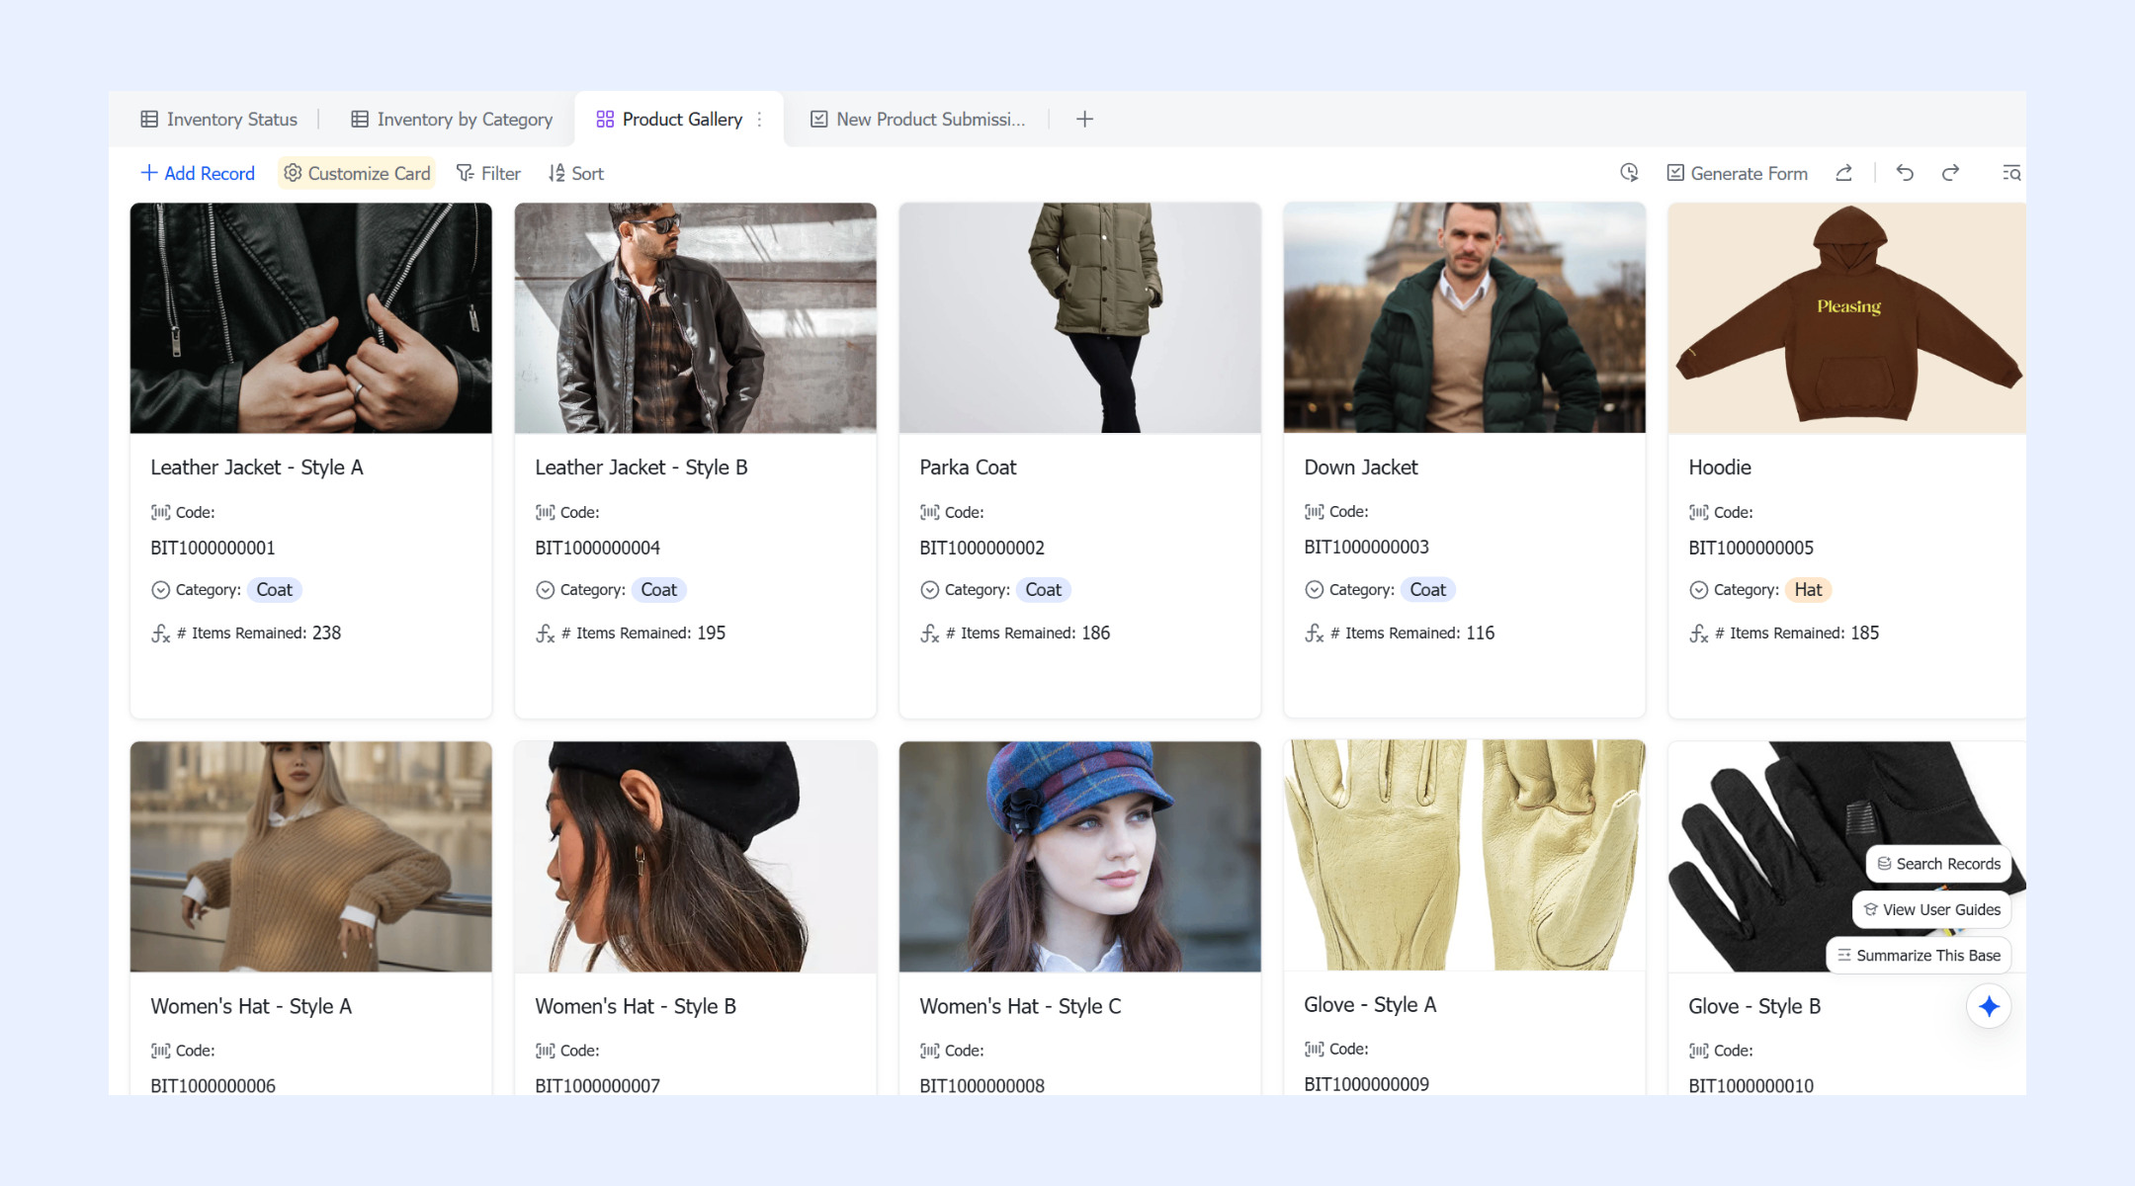Screen dimensions: 2135x1186
Task: Click Glove - Style B title
Action: (1754, 1006)
